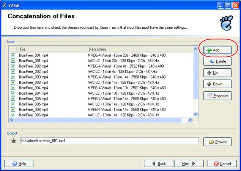The width and height of the screenshot is (241, 171).
Task: Click the list's scroll up arrow
Action: [x=195, y=49]
